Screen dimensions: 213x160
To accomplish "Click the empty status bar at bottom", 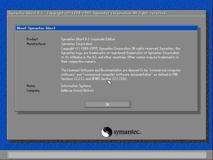I will [107, 155].
